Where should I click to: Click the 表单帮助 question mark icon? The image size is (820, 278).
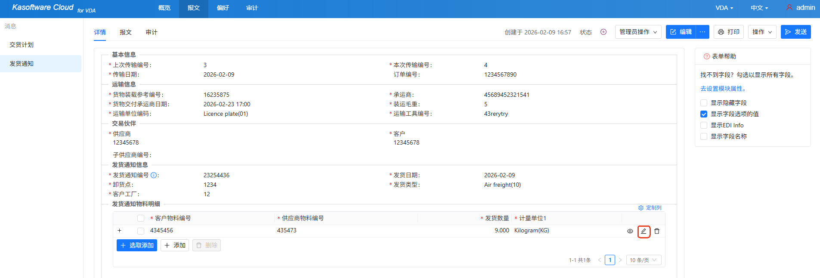[x=706, y=56]
